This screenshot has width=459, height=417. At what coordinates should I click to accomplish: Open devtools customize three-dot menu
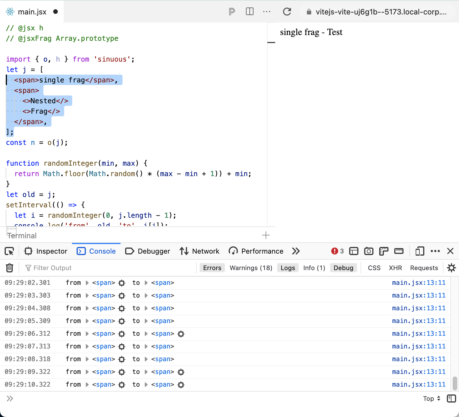pyautogui.click(x=435, y=251)
